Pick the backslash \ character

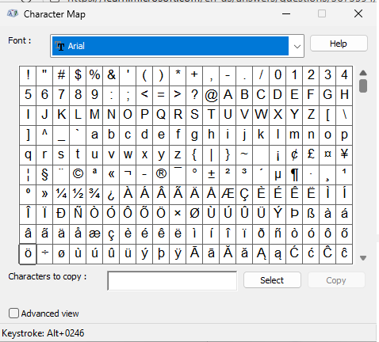pos(344,115)
